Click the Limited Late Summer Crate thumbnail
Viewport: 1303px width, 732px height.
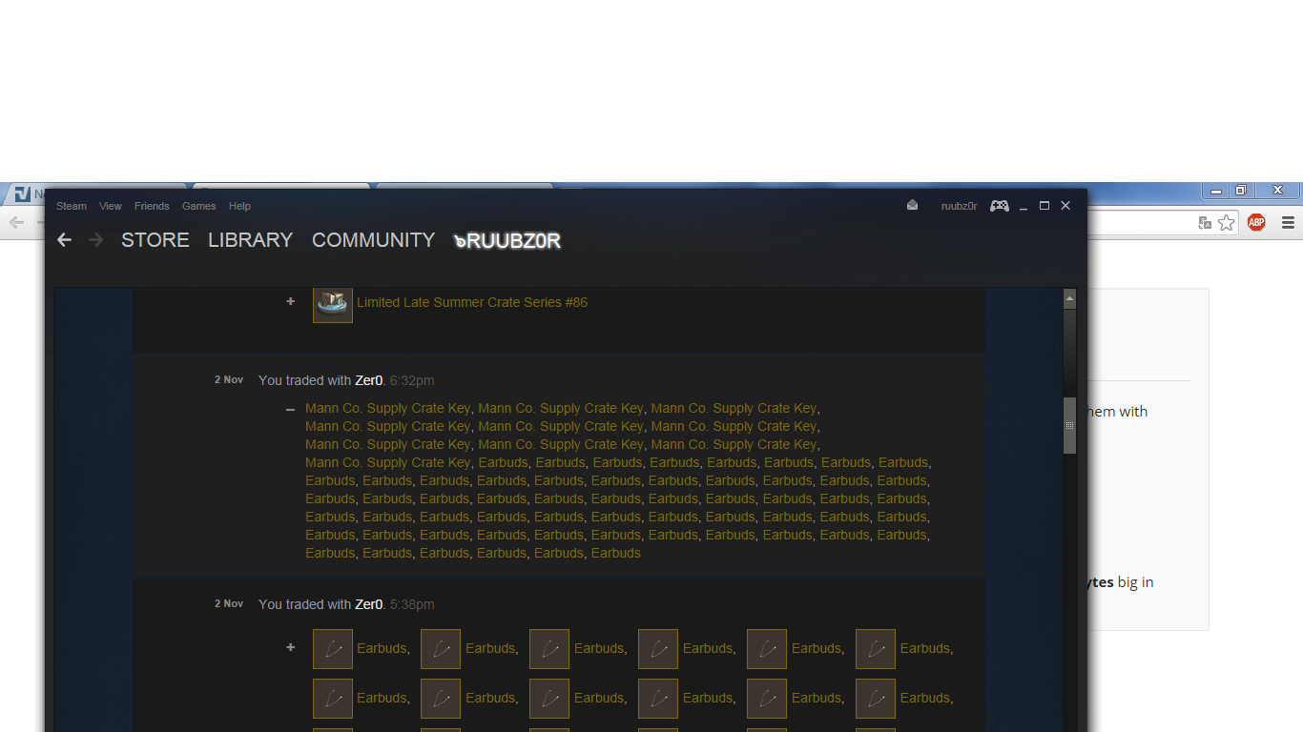tap(333, 303)
